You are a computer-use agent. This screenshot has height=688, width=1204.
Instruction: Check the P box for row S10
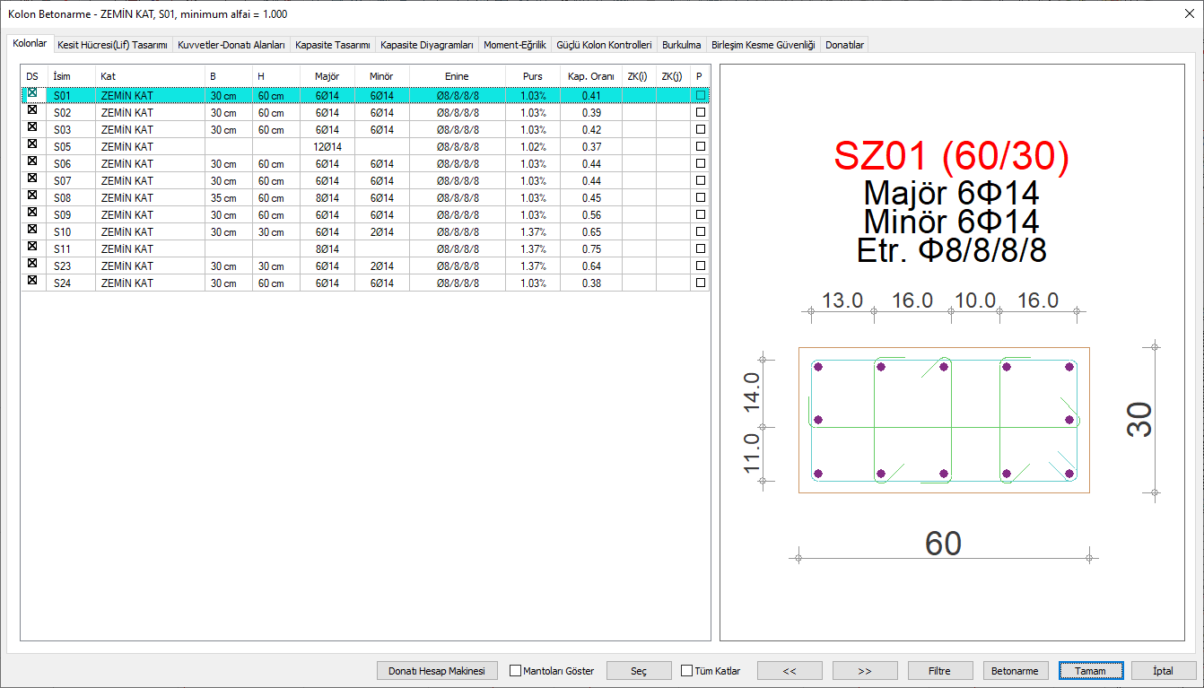coord(700,231)
